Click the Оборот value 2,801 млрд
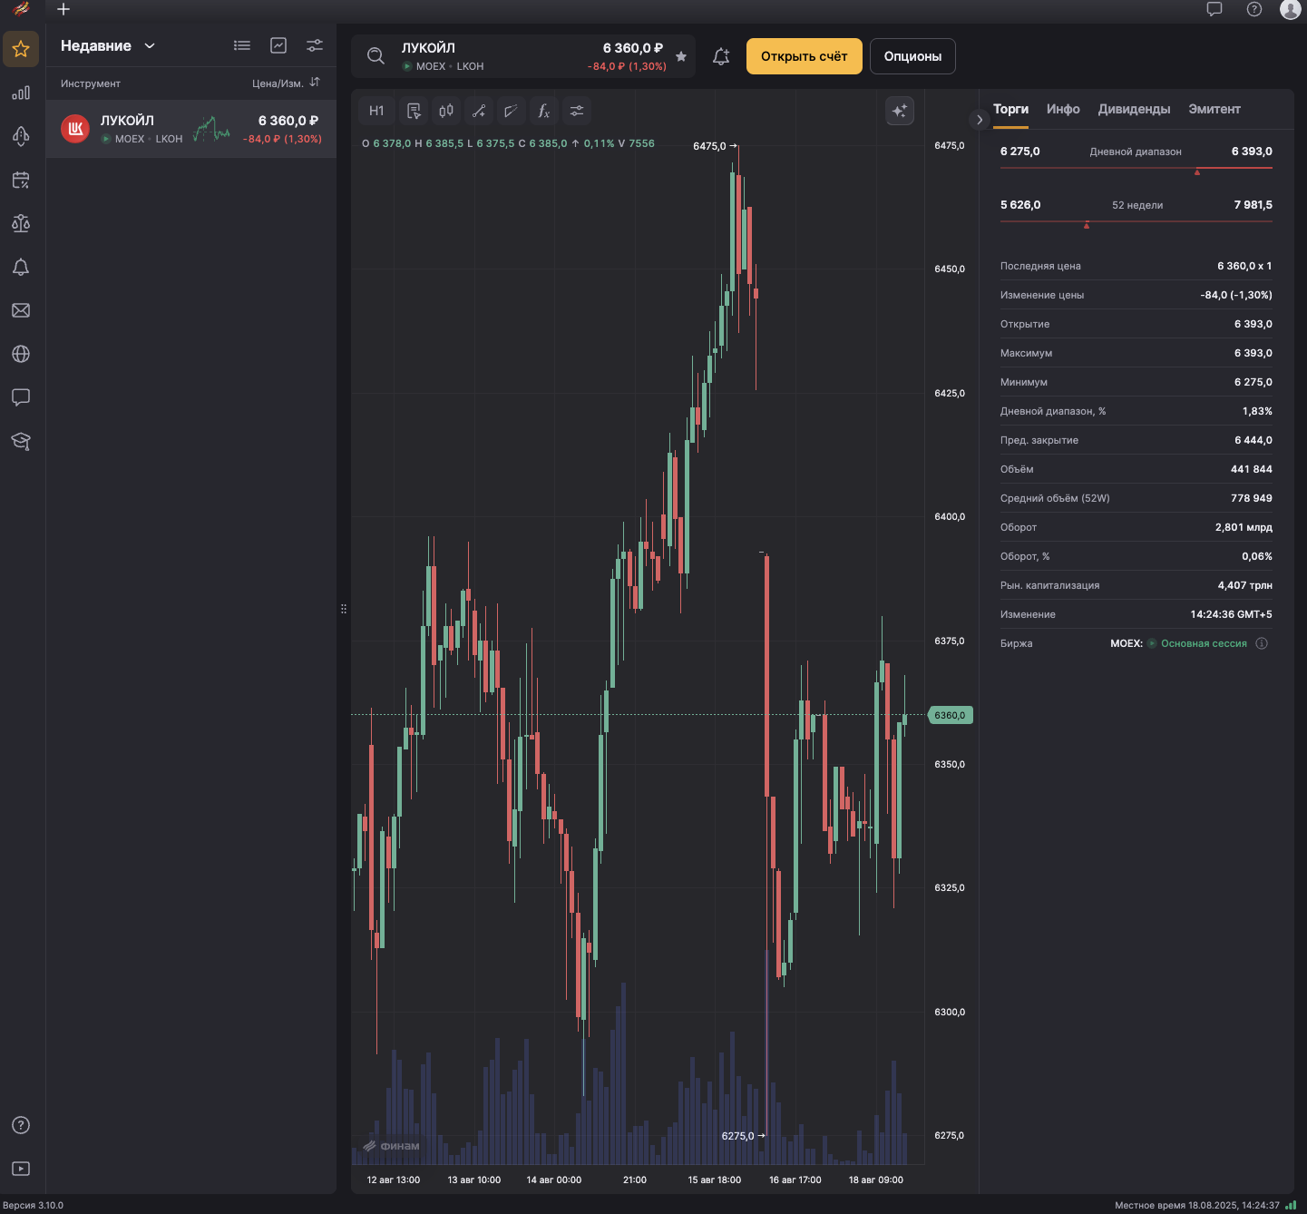Image resolution: width=1307 pixels, height=1214 pixels. (1244, 527)
